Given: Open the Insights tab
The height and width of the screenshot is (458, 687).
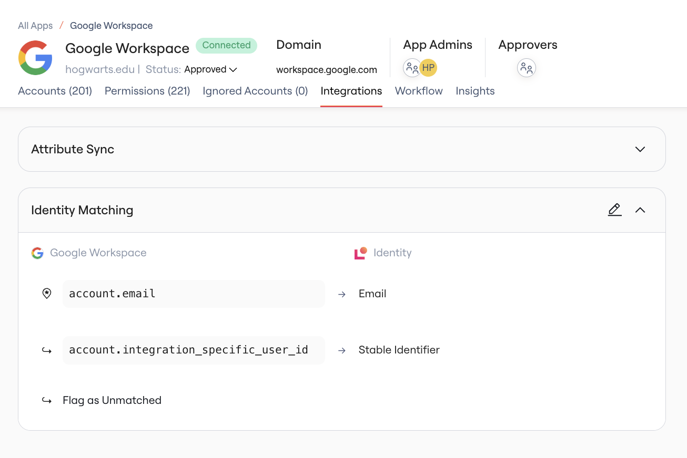Looking at the screenshot, I should 475,91.
